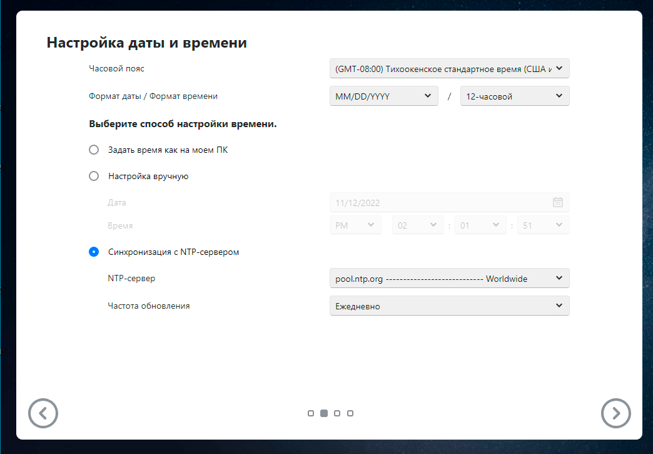The image size is (653, 454).
Task: Open the hours dropdown showing 02
Action: 418,225
